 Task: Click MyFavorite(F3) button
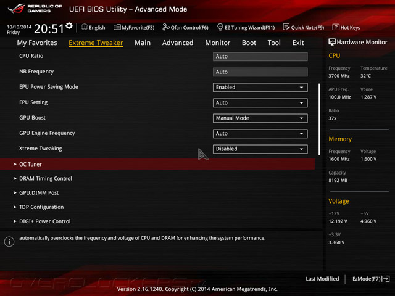[134, 27]
